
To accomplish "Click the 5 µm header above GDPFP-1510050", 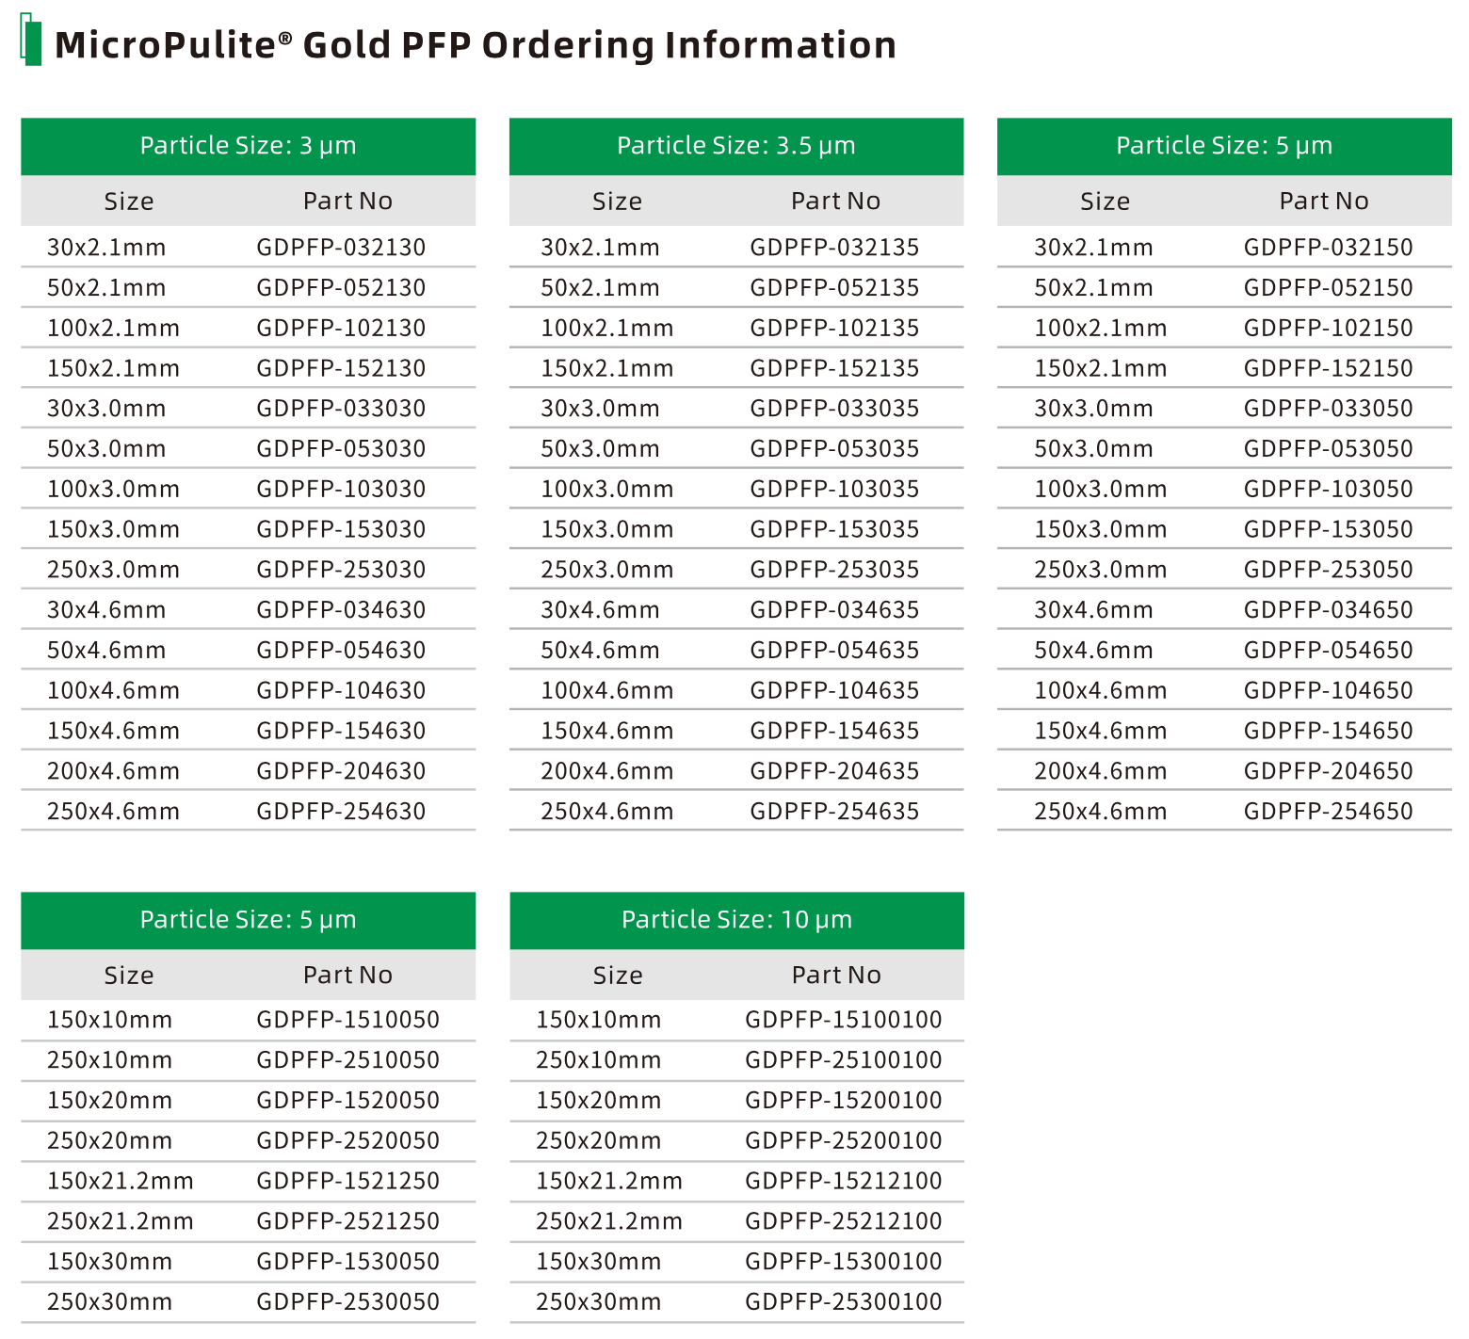I will (249, 920).
